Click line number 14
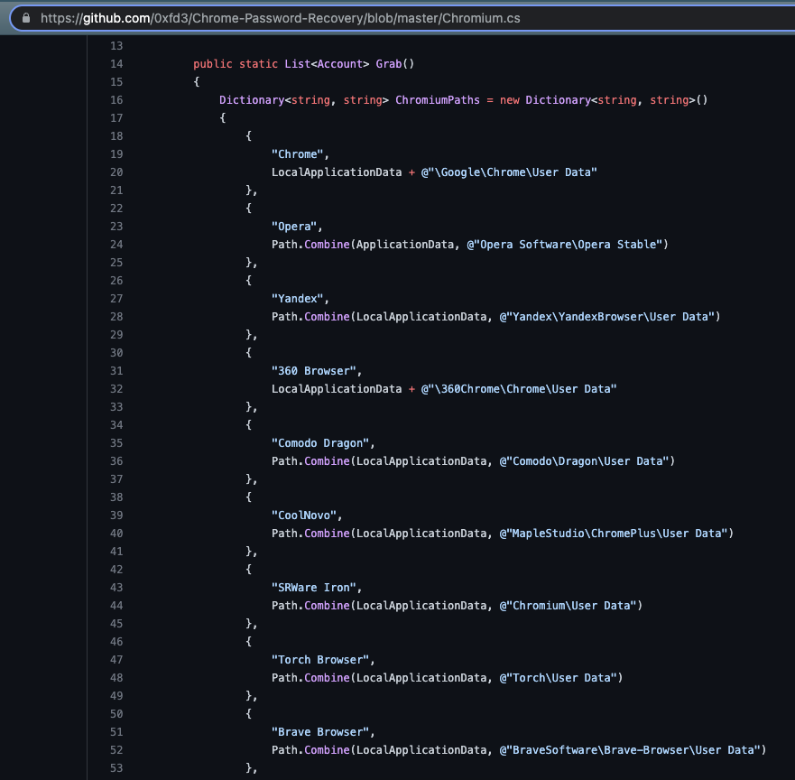The width and height of the screenshot is (795, 780). tap(116, 64)
